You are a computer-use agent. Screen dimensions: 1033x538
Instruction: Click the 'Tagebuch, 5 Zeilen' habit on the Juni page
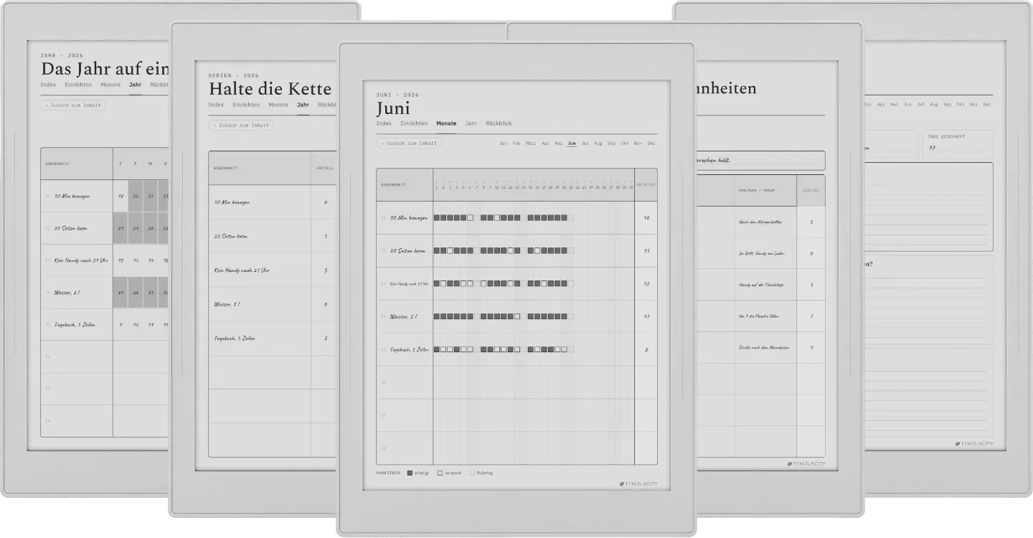[410, 349]
